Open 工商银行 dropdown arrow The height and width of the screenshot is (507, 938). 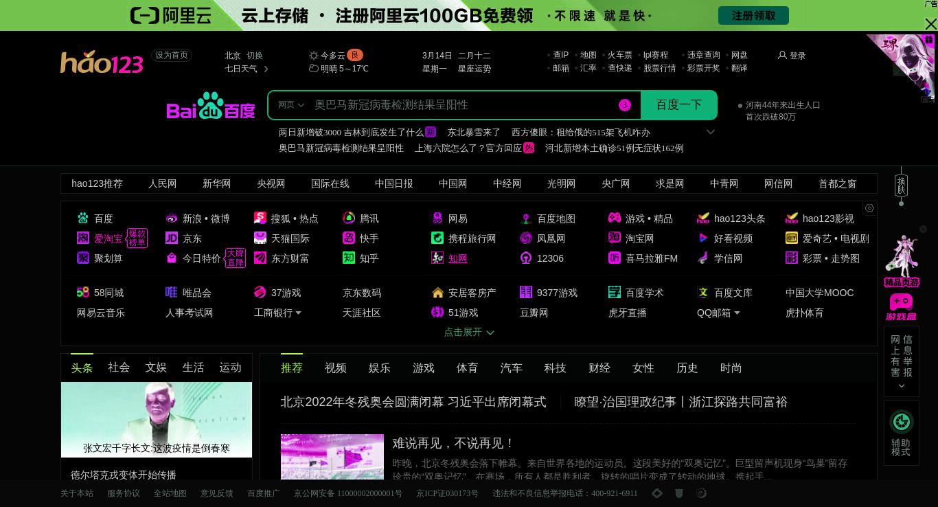298,313
